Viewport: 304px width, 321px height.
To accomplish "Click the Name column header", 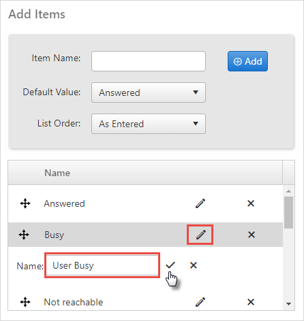I will (x=57, y=173).
